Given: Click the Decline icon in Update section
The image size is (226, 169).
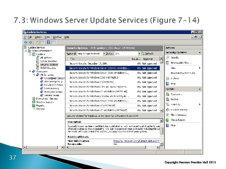Looking at the screenshot, I should pos(167,99).
